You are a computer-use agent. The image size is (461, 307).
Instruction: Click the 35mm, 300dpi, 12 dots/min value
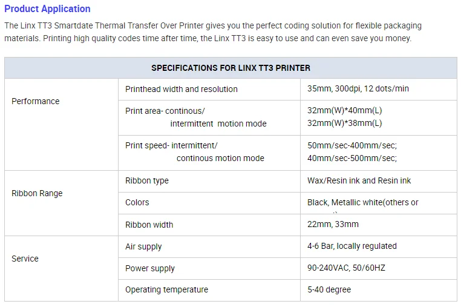click(x=358, y=88)
